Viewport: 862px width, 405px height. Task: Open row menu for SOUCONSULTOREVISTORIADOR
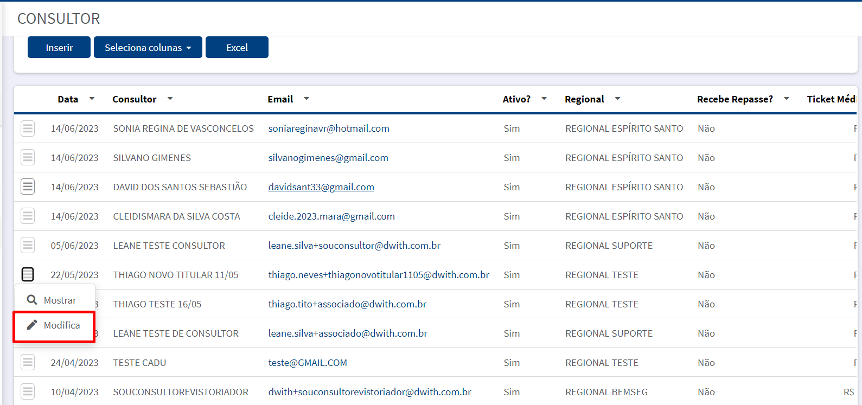tap(28, 392)
